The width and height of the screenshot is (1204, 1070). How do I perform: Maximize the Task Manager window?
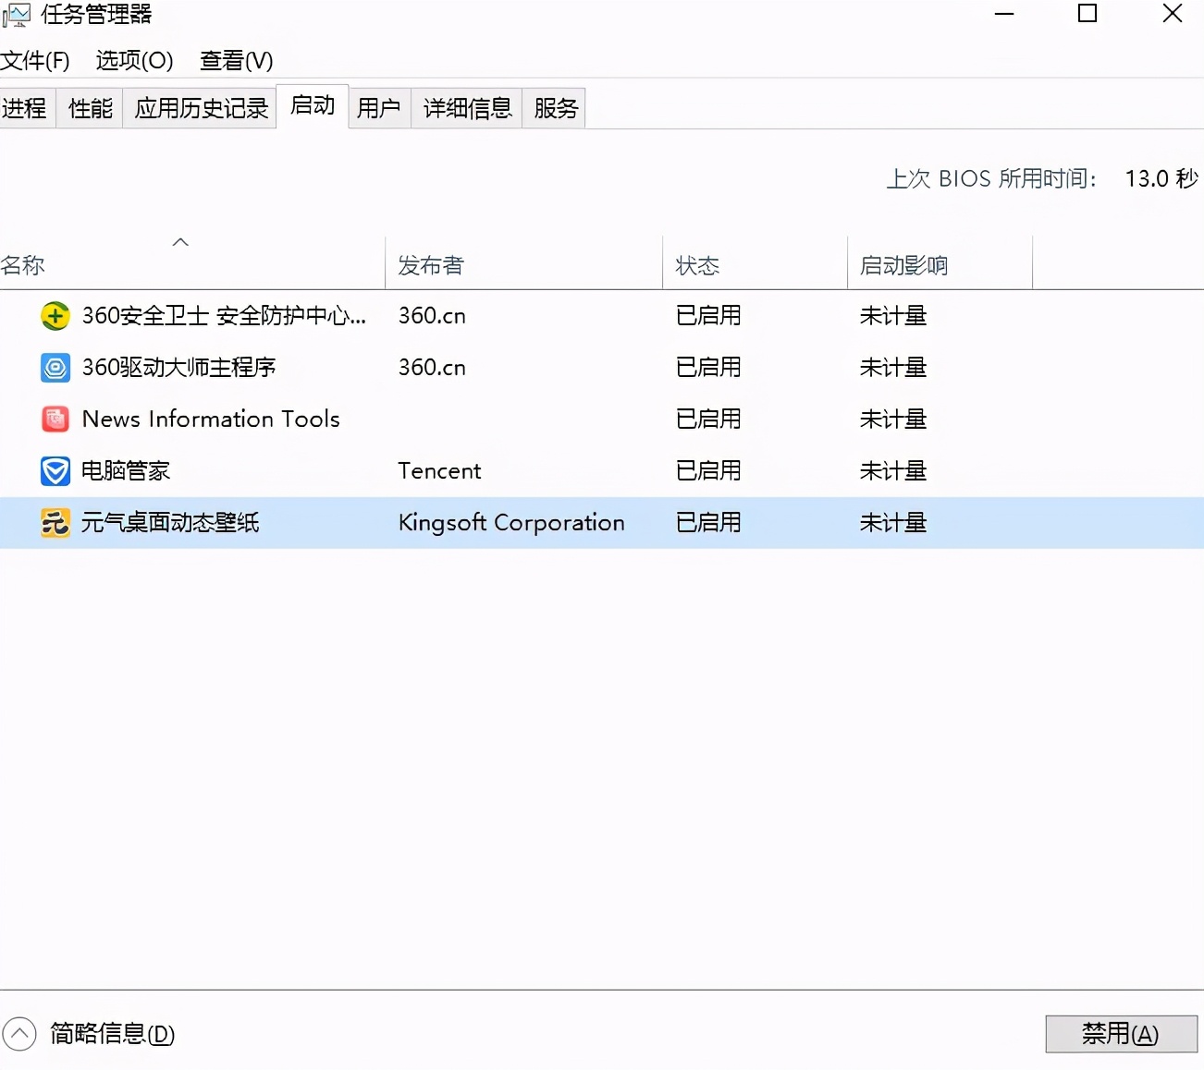1087,14
